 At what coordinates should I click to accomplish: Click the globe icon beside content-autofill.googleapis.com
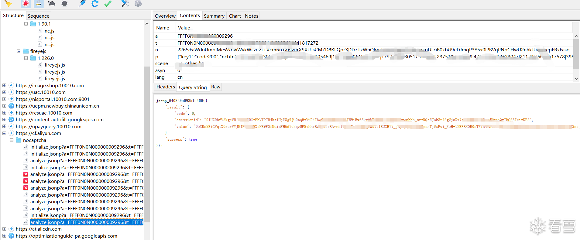tap(12, 120)
